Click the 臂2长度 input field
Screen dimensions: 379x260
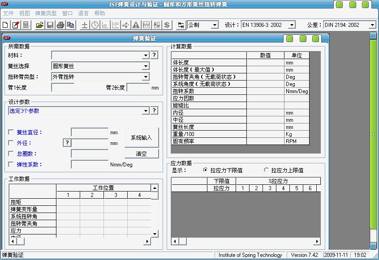(x=138, y=87)
